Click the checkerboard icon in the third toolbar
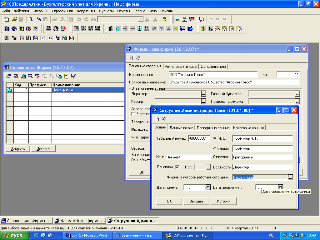 coord(14,38)
